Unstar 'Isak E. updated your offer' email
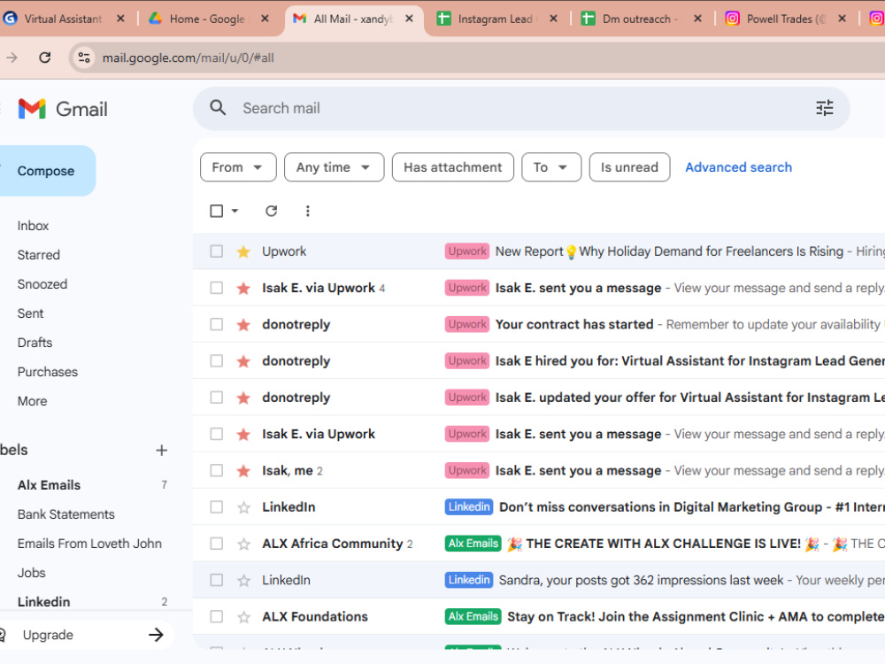Image resolution: width=885 pixels, height=664 pixels. [x=243, y=398]
